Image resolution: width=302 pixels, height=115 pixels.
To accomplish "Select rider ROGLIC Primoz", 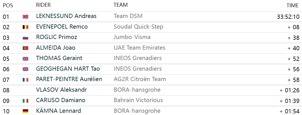I will coord(57,37).
